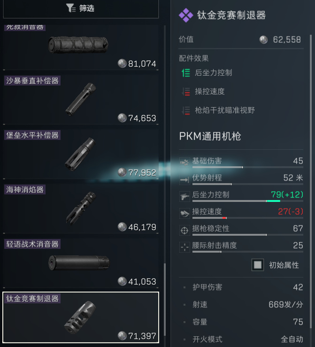Viewport: 315px width, 347px height.
Task: Open the 筛选 filter button
Action: pyautogui.click(x=81, y=8)
